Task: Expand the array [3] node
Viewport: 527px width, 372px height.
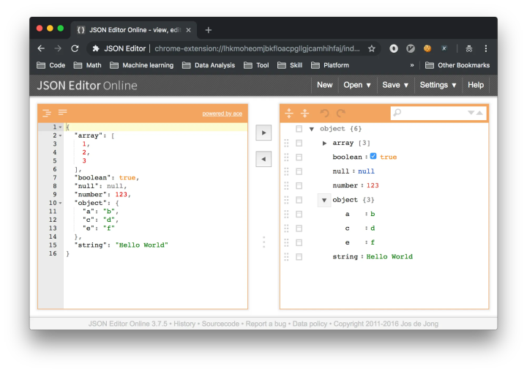Action: (324, 144)
